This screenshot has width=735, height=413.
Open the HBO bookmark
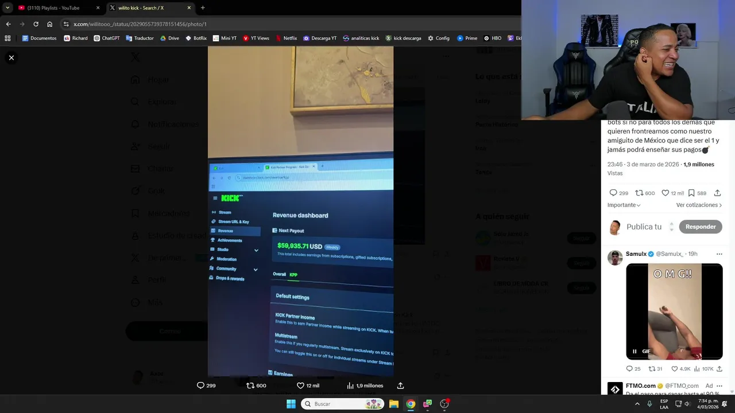point(492,38)
